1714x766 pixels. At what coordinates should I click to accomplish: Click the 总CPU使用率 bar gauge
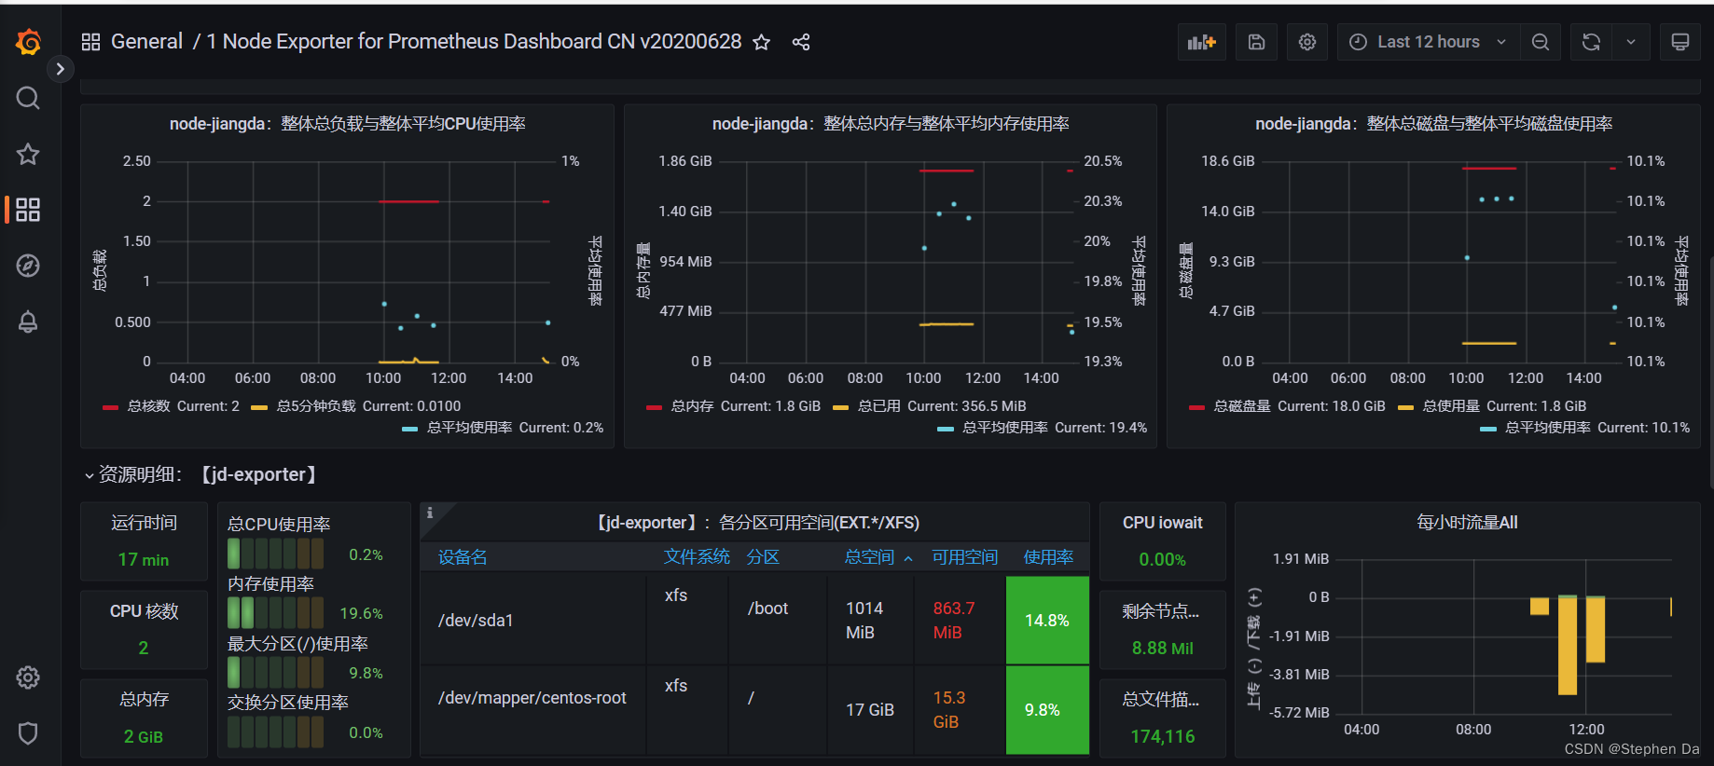[x=276, y=554]
